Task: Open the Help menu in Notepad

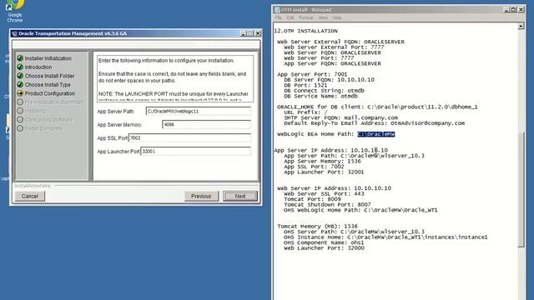Action: point(337,17)
